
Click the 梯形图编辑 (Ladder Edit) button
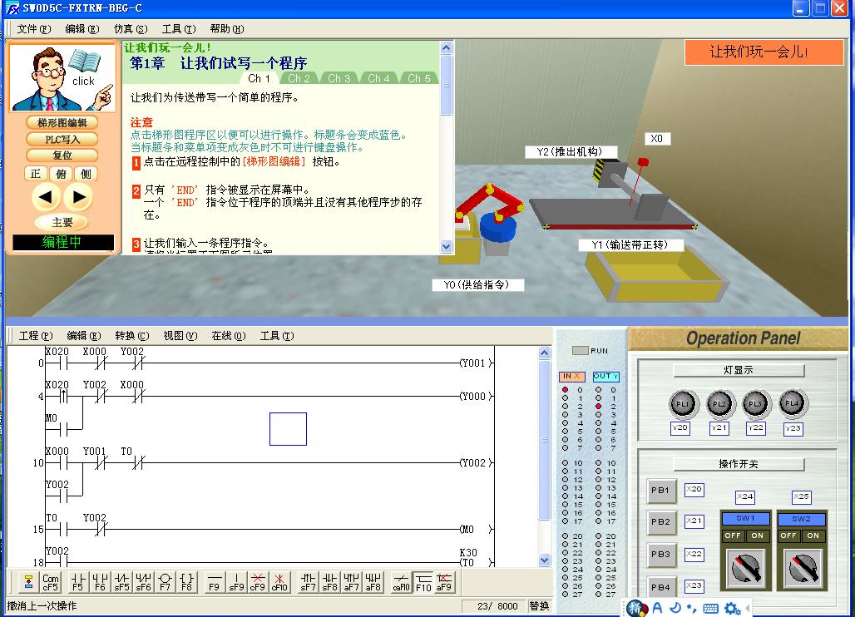click(x=62, y=123)
